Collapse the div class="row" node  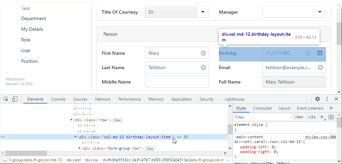click(71, 120)
